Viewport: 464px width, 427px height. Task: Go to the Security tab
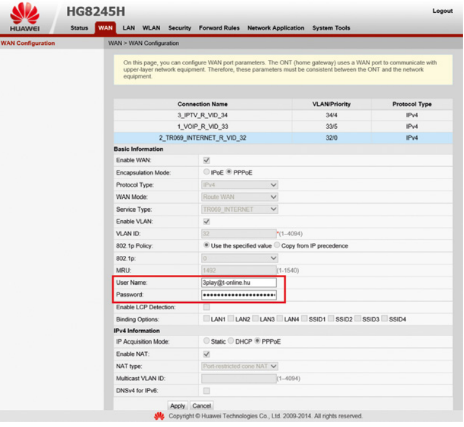pos(180,28)
